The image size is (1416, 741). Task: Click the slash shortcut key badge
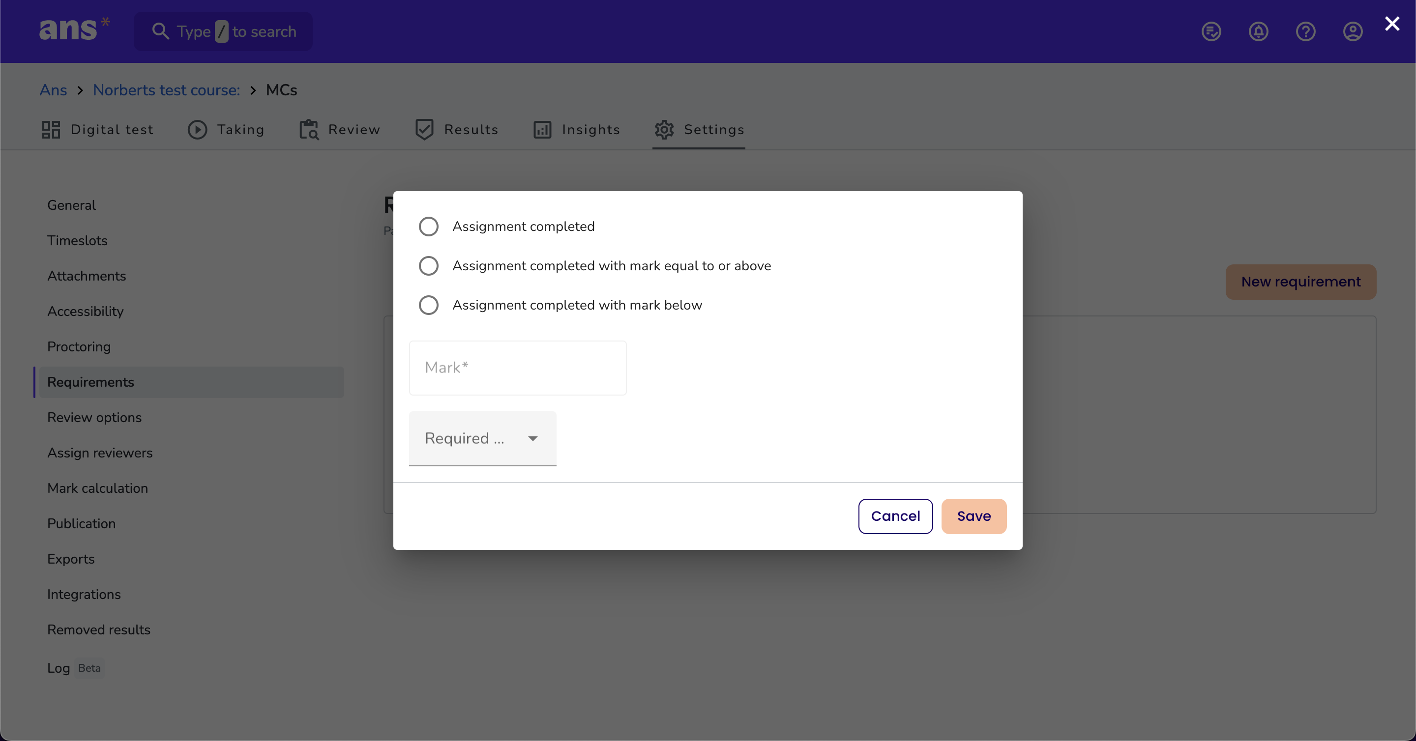click(x=222, y=31)
